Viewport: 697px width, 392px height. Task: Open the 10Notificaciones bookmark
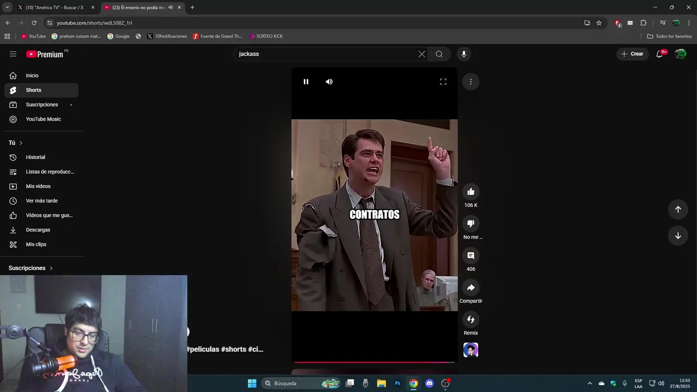click(167, 36)
